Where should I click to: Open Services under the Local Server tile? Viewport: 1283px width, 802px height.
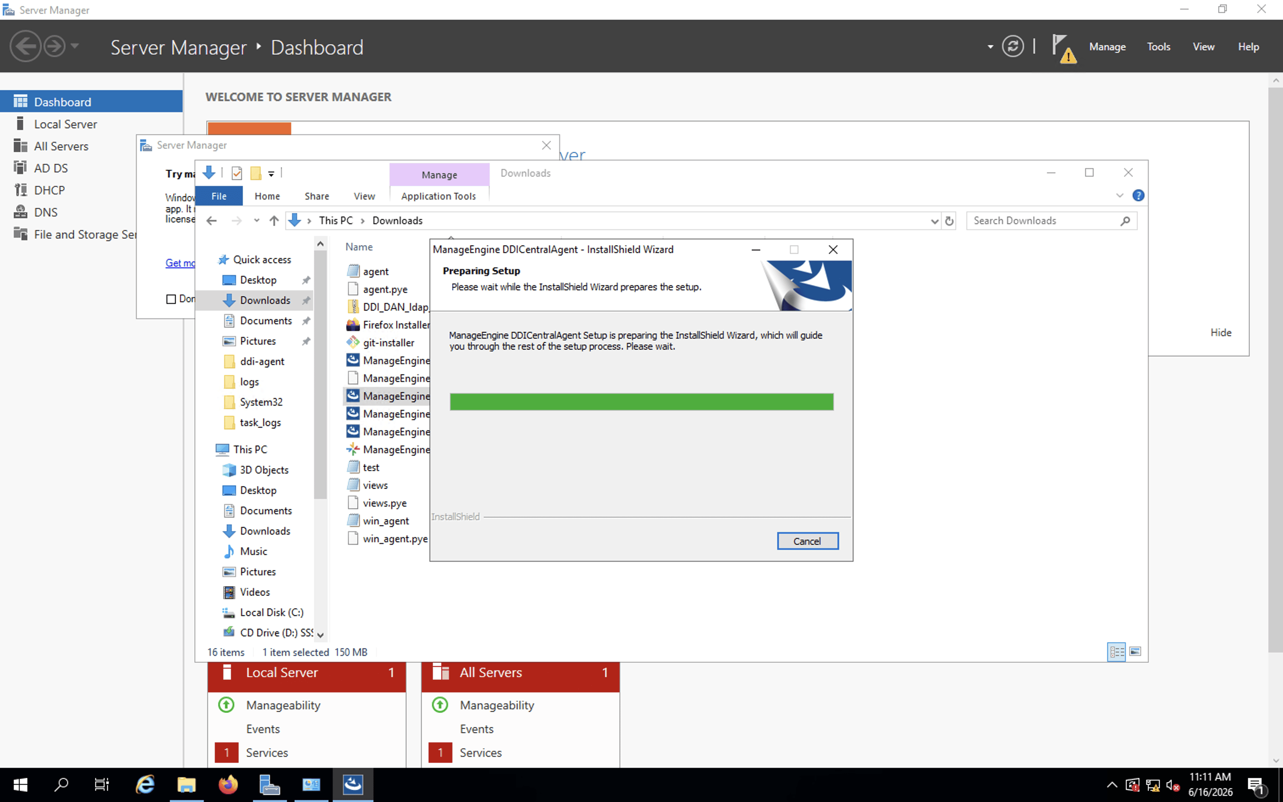[267, 753]
